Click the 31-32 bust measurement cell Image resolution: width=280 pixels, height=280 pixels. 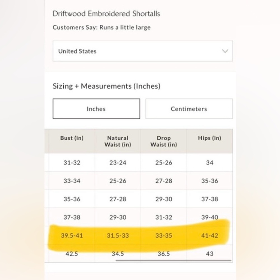point(72,162)
